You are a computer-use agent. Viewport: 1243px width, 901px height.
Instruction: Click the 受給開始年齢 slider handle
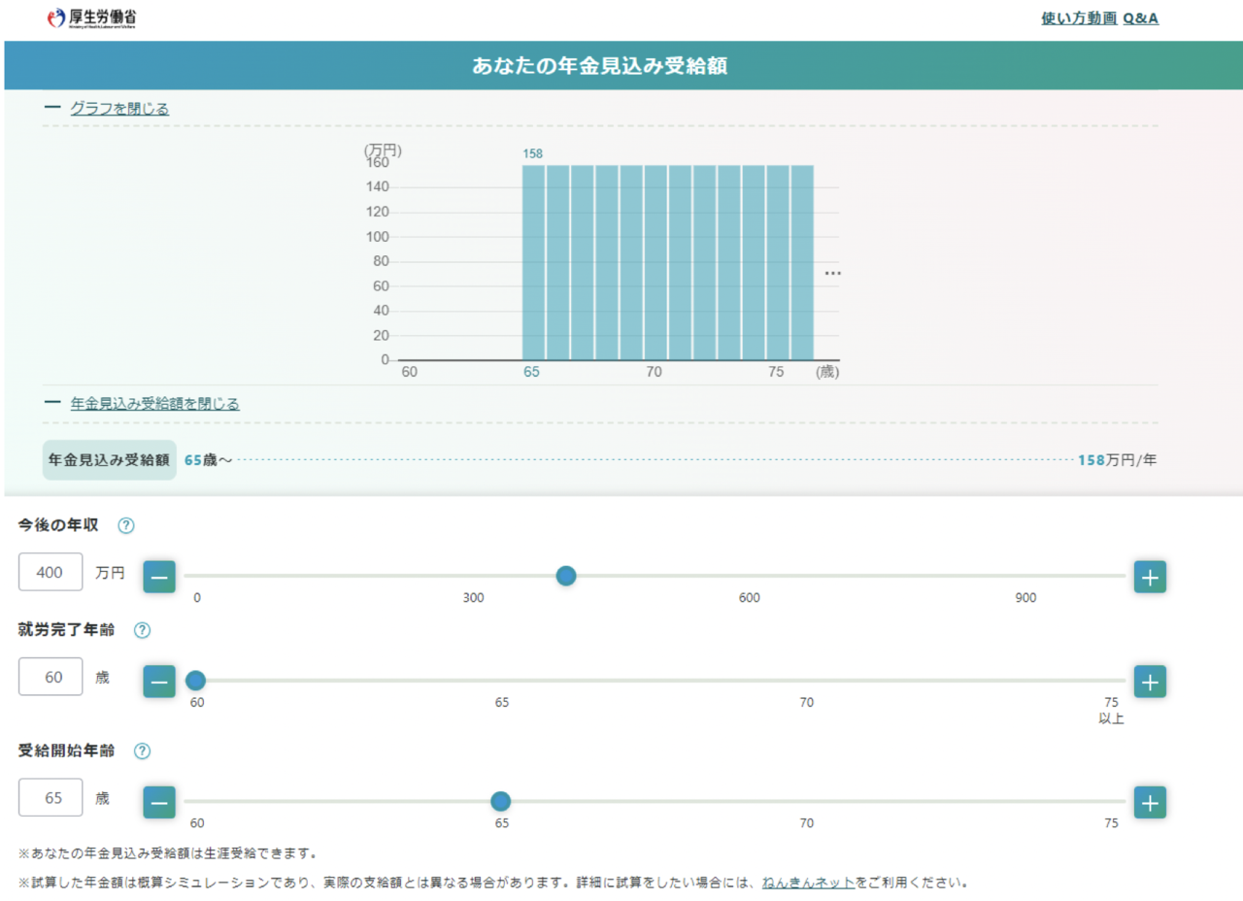click(x=500, y=801)
